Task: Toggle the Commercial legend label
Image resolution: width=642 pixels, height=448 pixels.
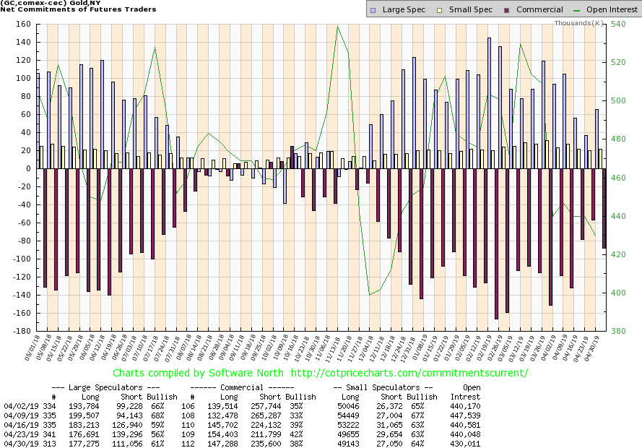Action: [534, 10]
